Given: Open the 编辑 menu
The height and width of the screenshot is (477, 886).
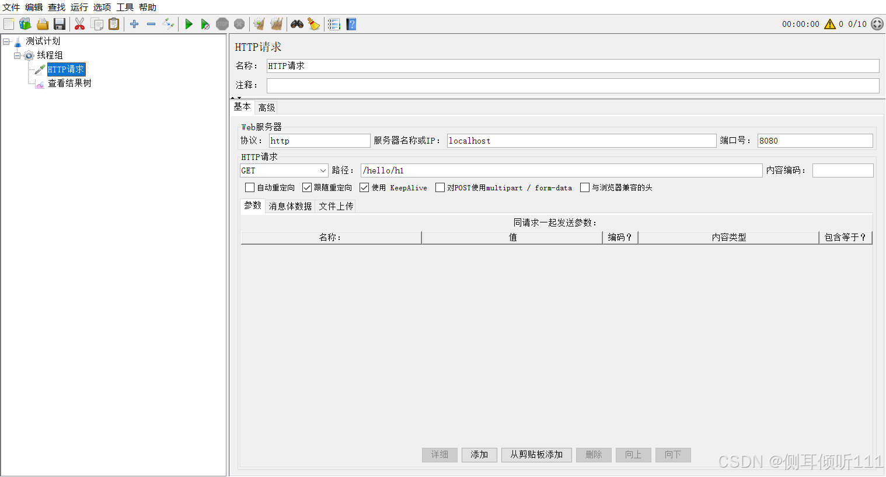Looking at the screenshot, I should tap(34, 7).
